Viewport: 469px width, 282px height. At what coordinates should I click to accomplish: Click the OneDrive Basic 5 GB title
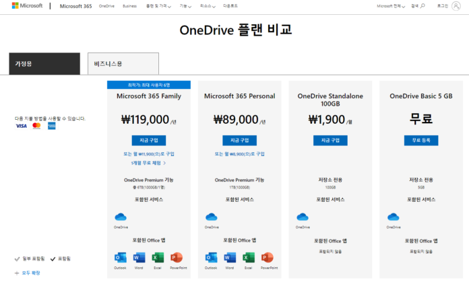421,96
